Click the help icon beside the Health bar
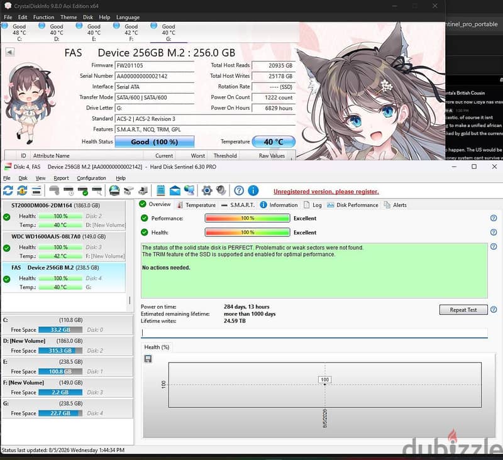 click(494, 232)
